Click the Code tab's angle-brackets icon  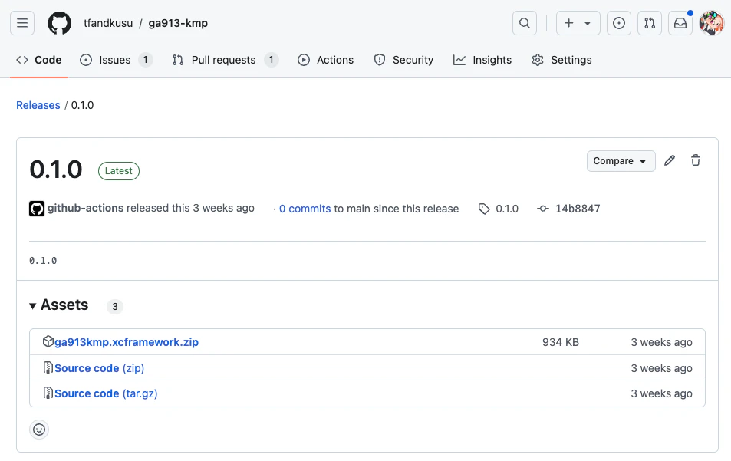coord(22,60)
